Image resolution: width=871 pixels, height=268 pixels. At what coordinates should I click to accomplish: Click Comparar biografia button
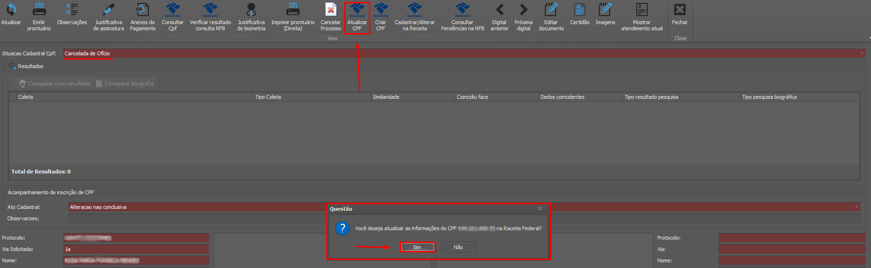(x=125, y=84)
